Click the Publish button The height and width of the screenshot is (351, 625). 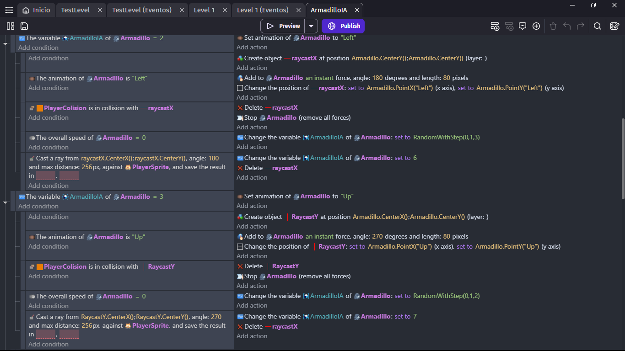tap(343, 26)
